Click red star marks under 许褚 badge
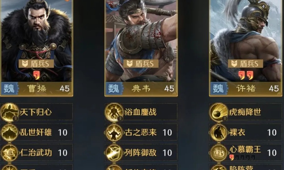 pos(246,75)
